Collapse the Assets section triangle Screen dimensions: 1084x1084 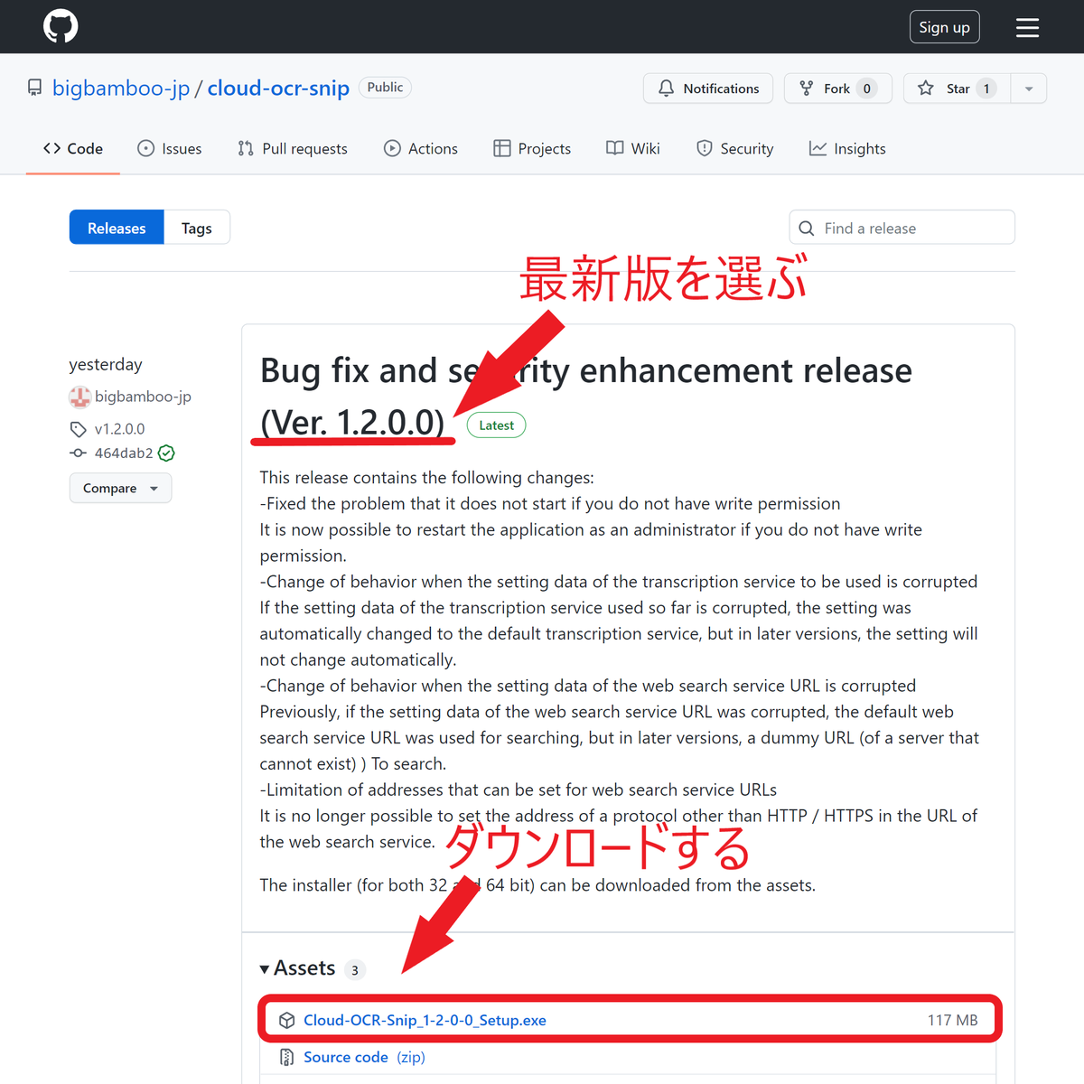(x=265, y=969)
